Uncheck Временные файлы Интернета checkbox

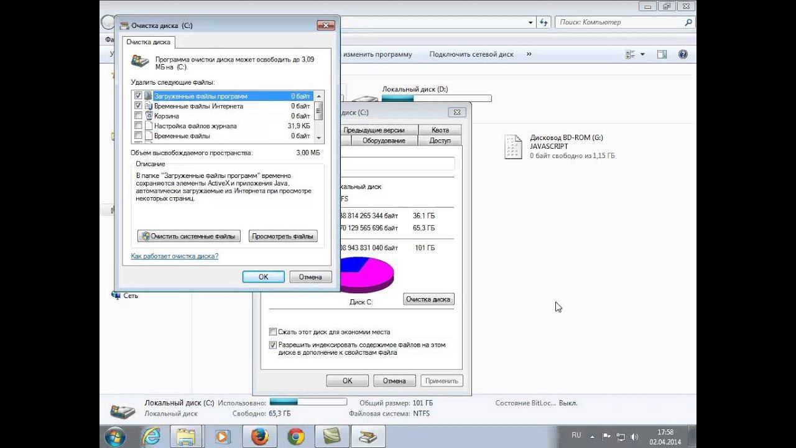tap(138, 106)
